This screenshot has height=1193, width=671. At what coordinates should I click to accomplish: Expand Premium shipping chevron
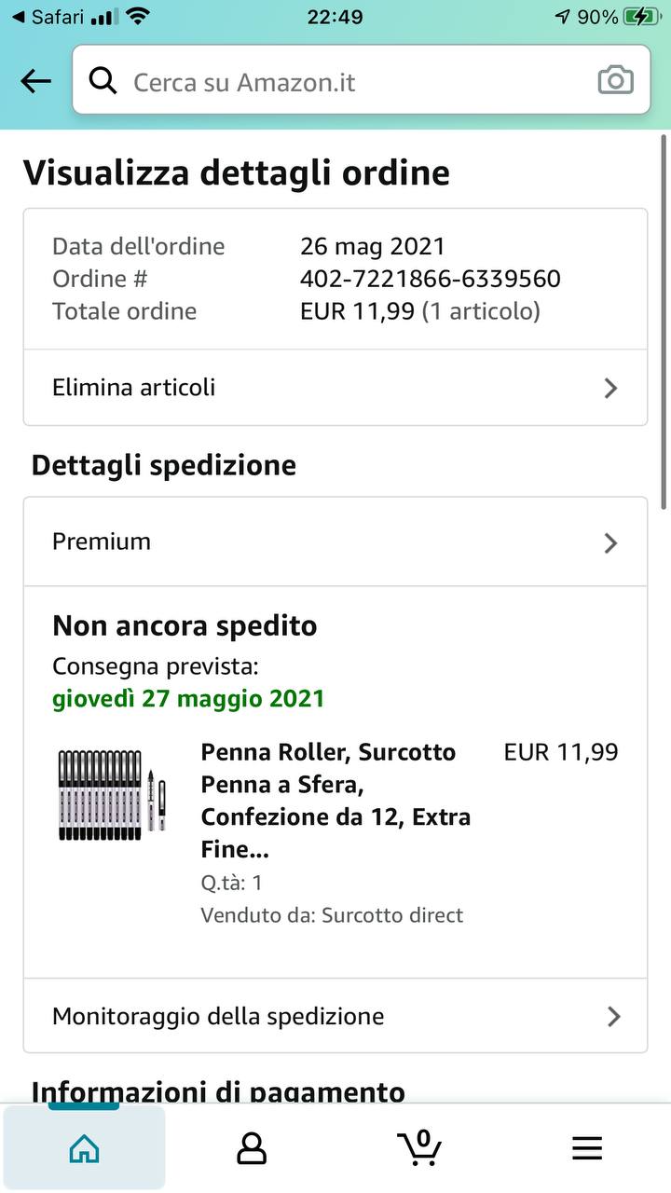[610, 542]
